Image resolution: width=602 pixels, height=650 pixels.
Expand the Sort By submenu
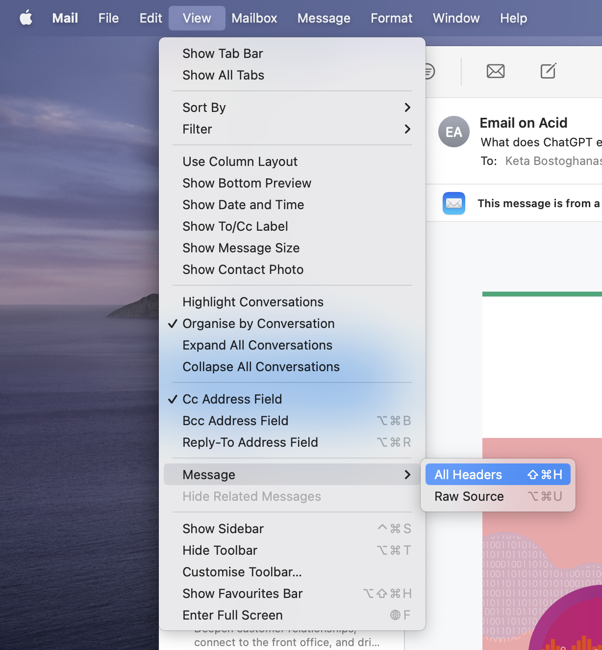point(204,108)
